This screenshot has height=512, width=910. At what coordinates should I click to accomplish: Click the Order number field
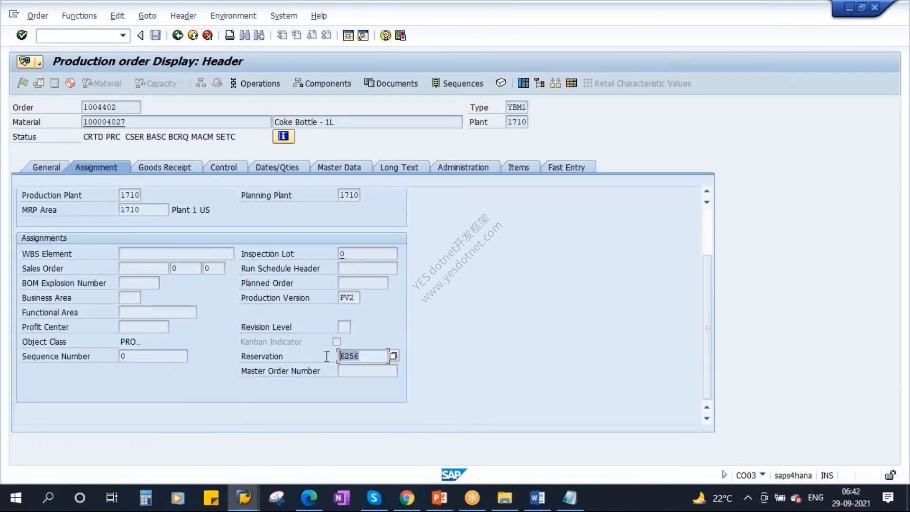coord(111,107)
